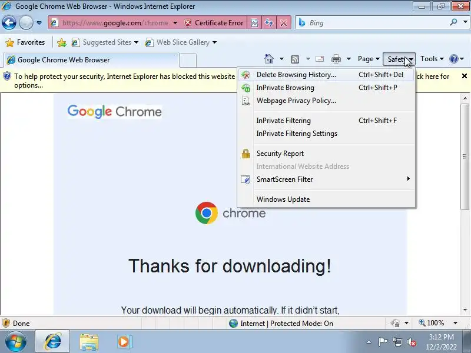Select InPrivate Browsing menu entry
471x353 pixels.
[x=326, y=88]
